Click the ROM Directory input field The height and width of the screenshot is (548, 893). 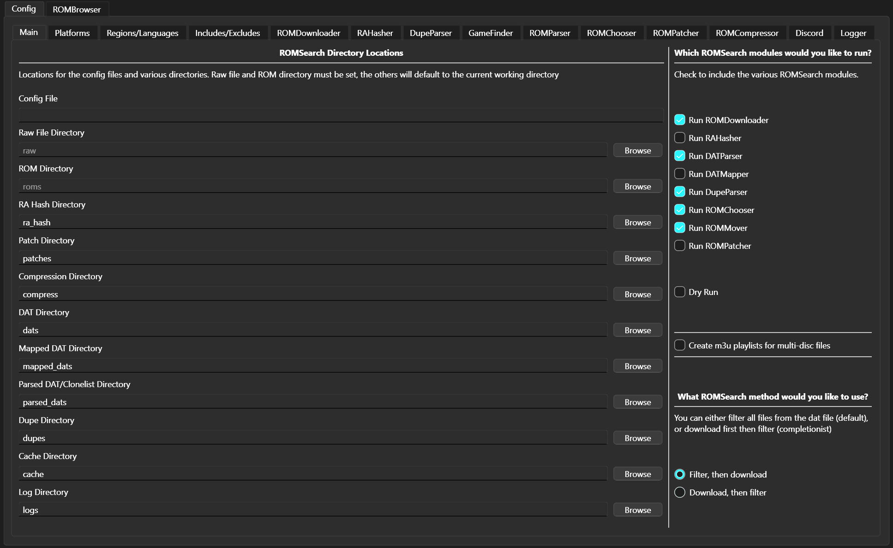click(x=313, y=186)
